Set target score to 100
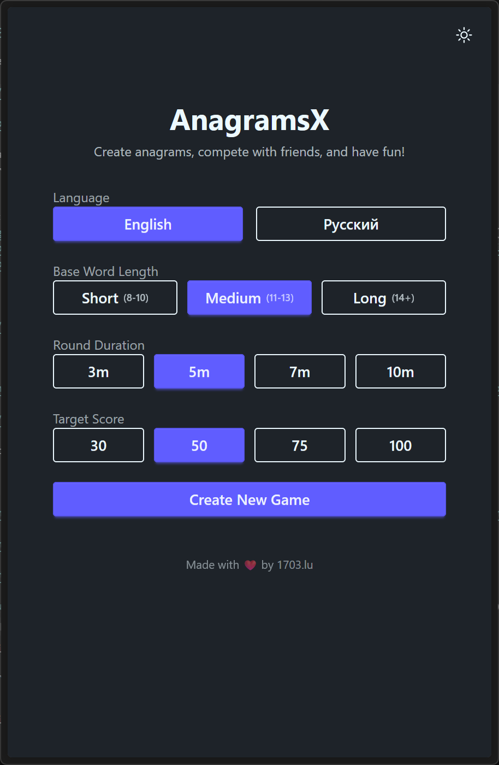Screen dimensions: 499x765 tap(401, 445)
